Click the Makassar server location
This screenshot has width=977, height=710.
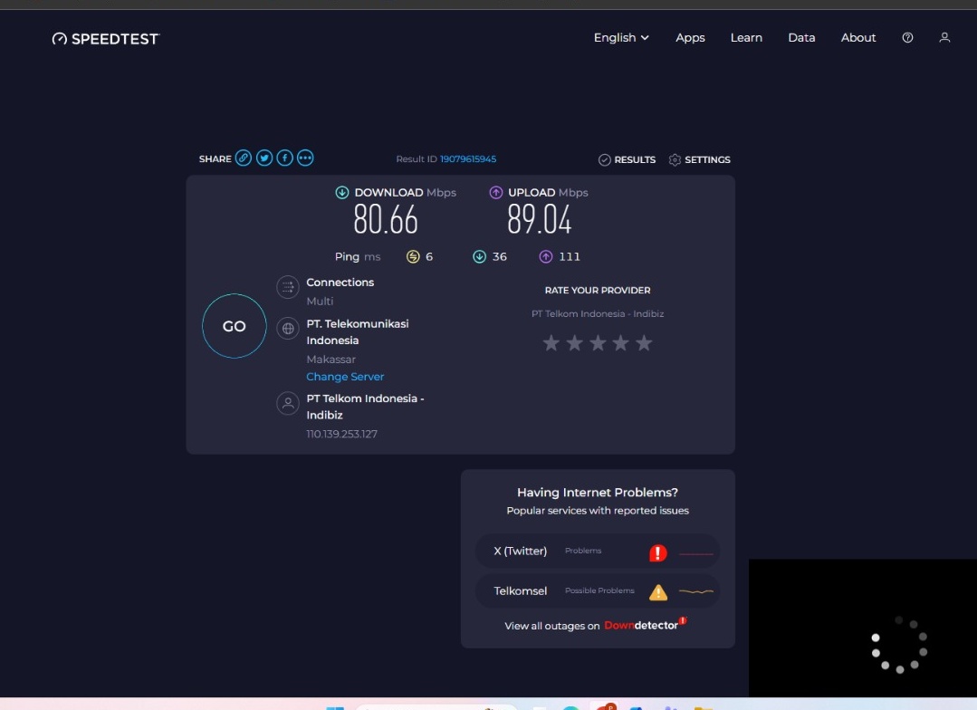coord(330,360)
